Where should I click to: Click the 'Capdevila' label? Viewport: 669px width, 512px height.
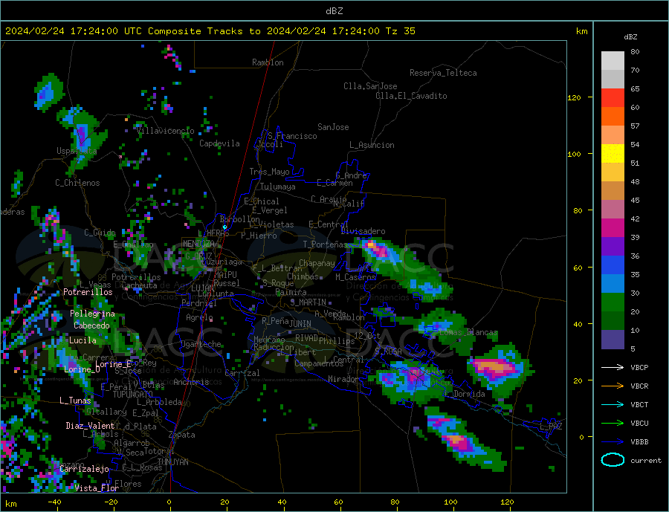point(219,143)
